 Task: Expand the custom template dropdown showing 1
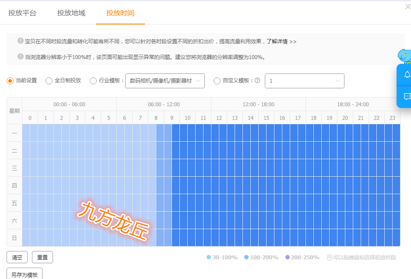pyautogui.click(x=305, y=81)
